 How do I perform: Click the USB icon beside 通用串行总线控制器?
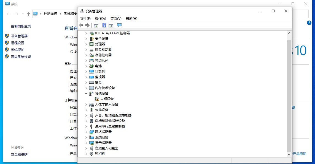[x=91, y=126]
